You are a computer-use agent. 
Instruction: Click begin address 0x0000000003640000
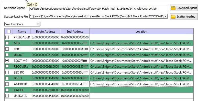(x=46, y=78)
